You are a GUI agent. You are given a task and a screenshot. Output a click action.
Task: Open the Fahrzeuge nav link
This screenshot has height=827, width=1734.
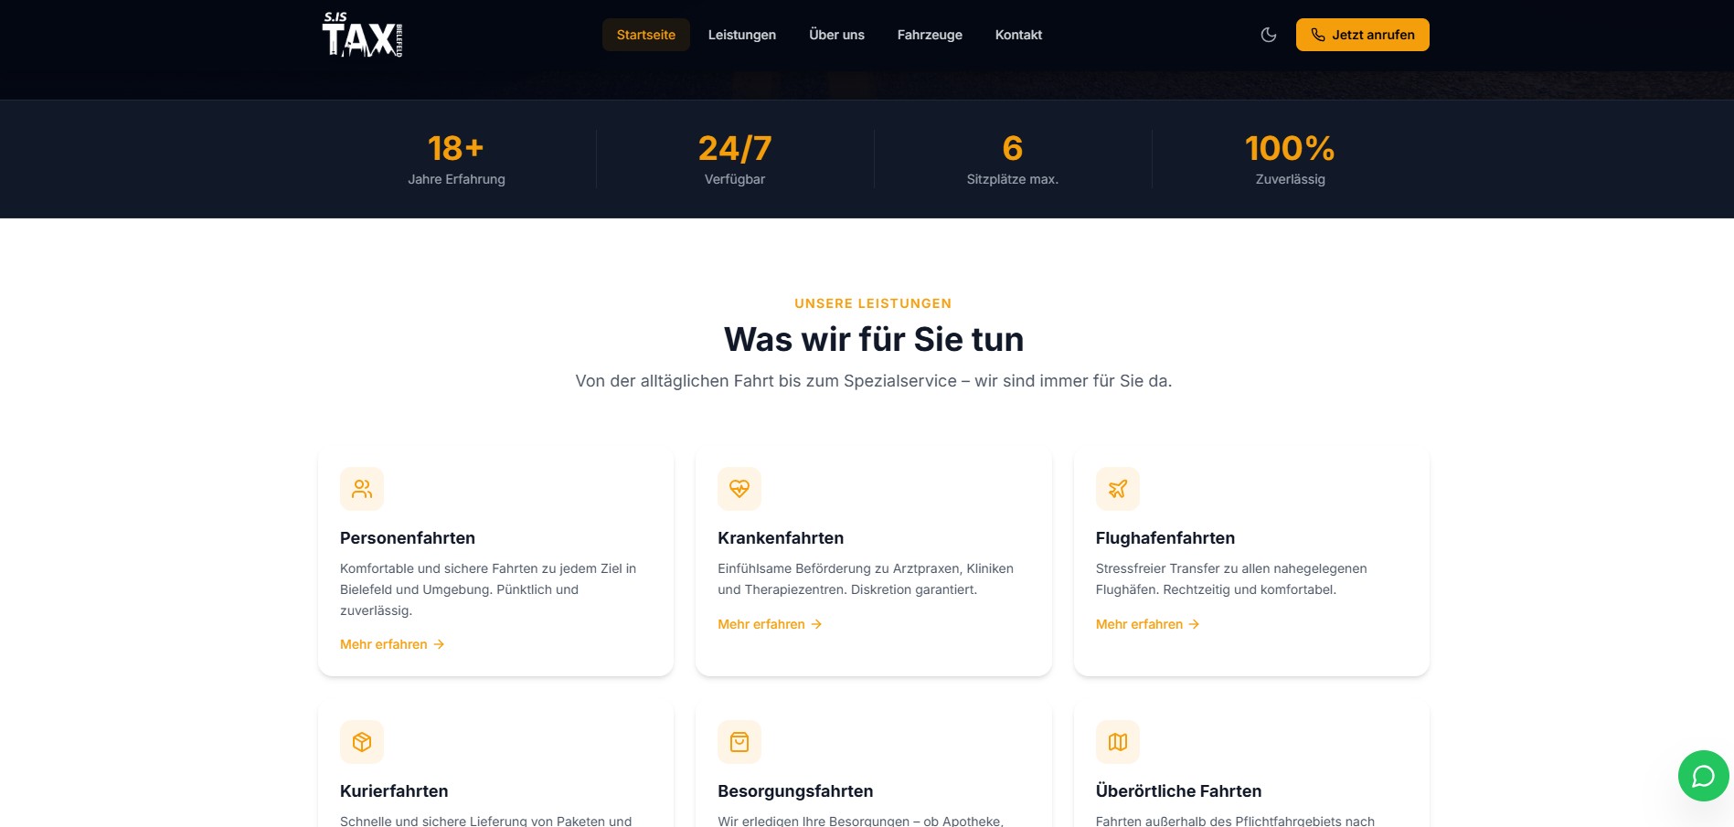930,35
